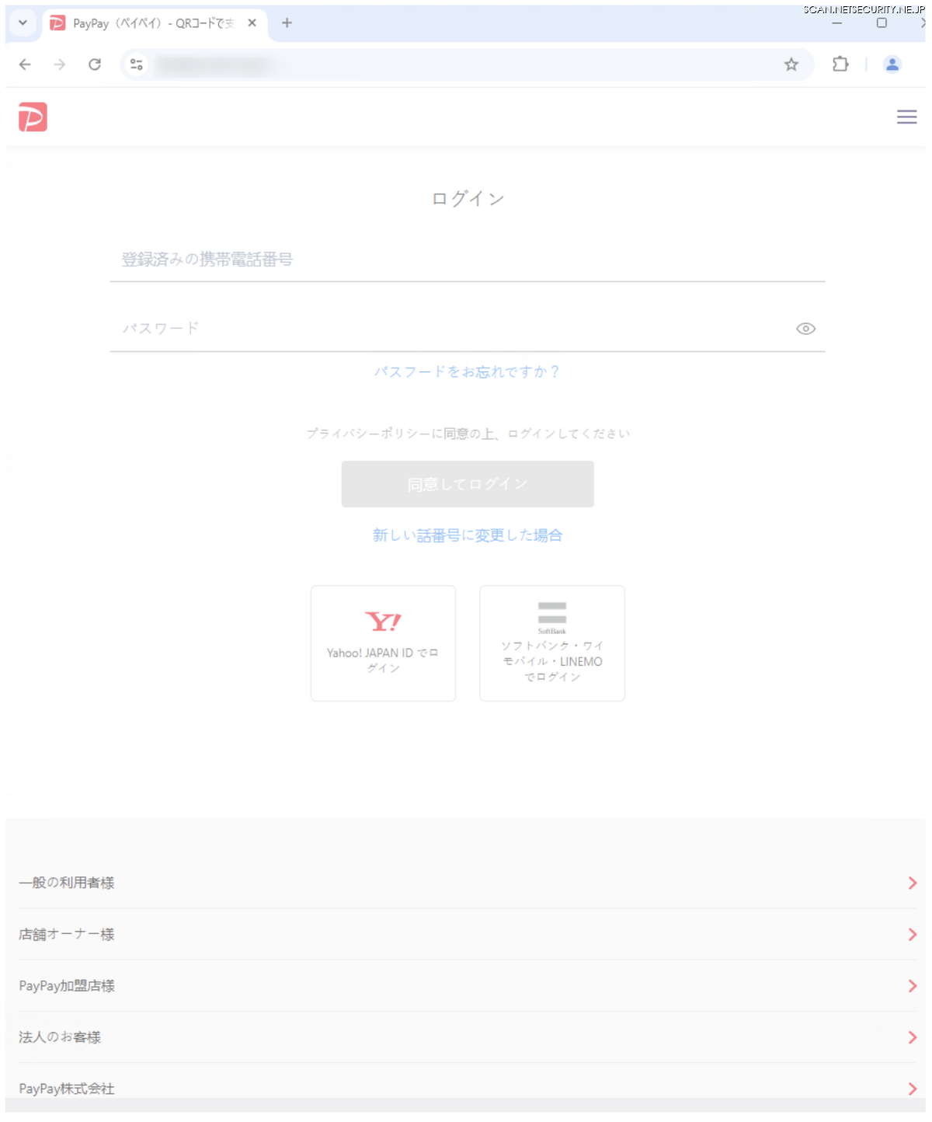Open the browser extensions icon
The image size is (932, 1122).
click(x=840, y=64)
